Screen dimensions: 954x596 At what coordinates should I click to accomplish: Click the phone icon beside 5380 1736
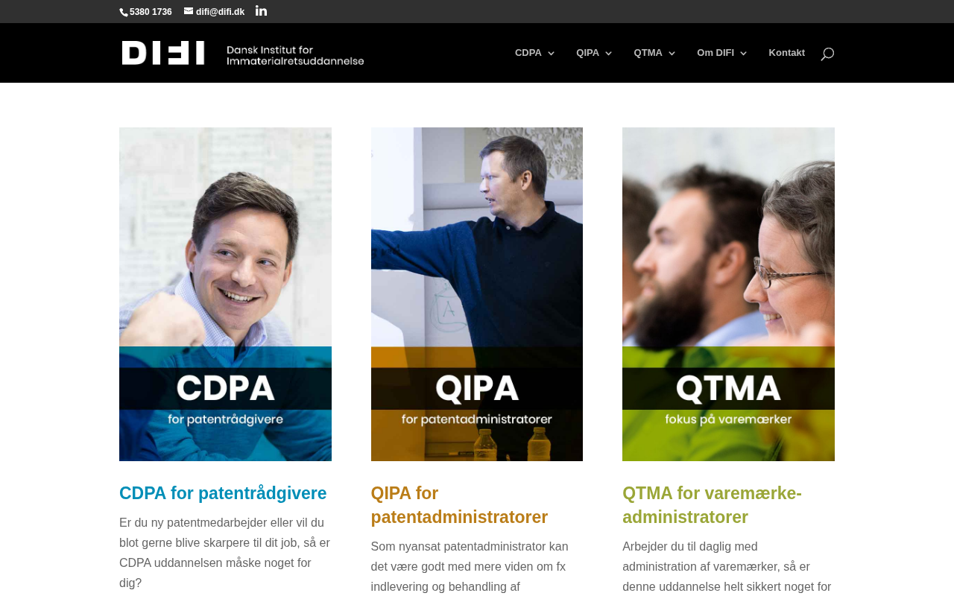click(124, 12)
